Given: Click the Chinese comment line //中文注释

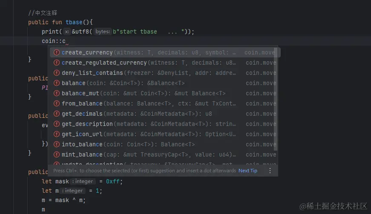Looking at the screenshot, I should [x=43, y=13].
